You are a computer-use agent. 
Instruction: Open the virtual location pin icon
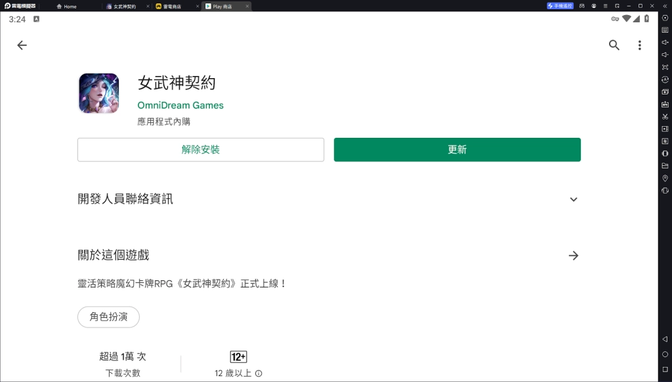665,178
